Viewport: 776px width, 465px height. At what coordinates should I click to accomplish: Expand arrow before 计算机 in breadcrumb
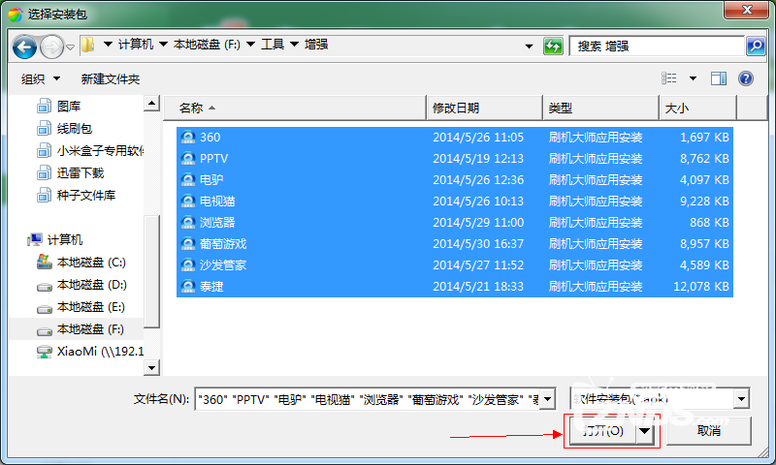pyautogui.click(x=108, y=45)
